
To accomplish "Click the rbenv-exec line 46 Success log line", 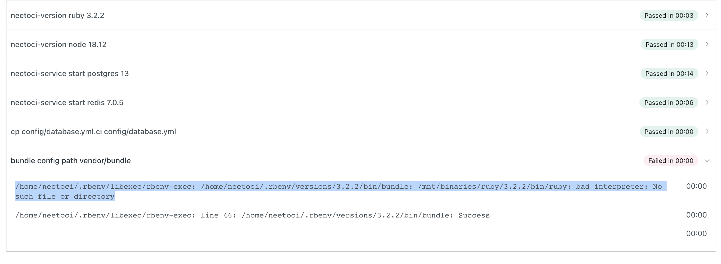I will (x=252, y=215).
